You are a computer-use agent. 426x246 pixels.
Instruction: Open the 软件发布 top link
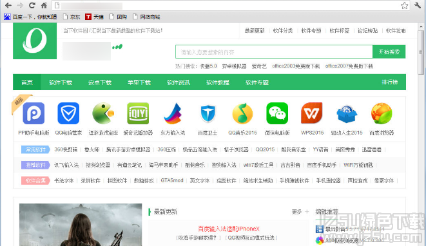[x=396, y=30]
